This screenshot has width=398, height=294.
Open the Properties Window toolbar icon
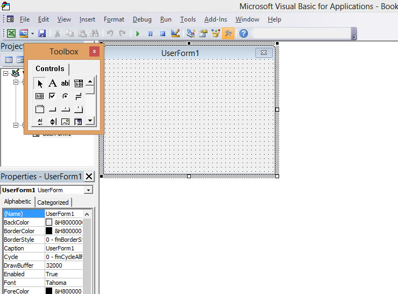(x=203, y=33)
